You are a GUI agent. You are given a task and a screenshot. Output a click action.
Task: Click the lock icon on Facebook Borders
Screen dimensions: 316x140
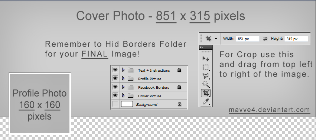[x=179, y=87]
